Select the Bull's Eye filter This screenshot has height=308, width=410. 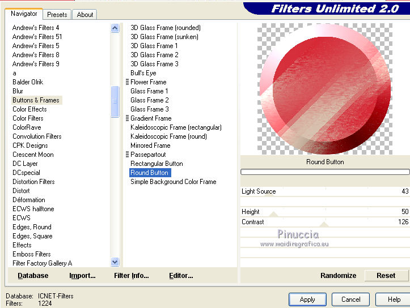coord(143,73)
